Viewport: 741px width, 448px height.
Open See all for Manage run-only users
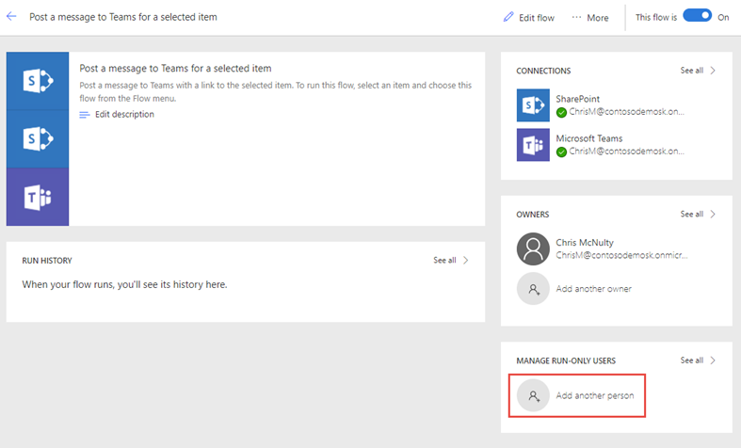[699, 360]
